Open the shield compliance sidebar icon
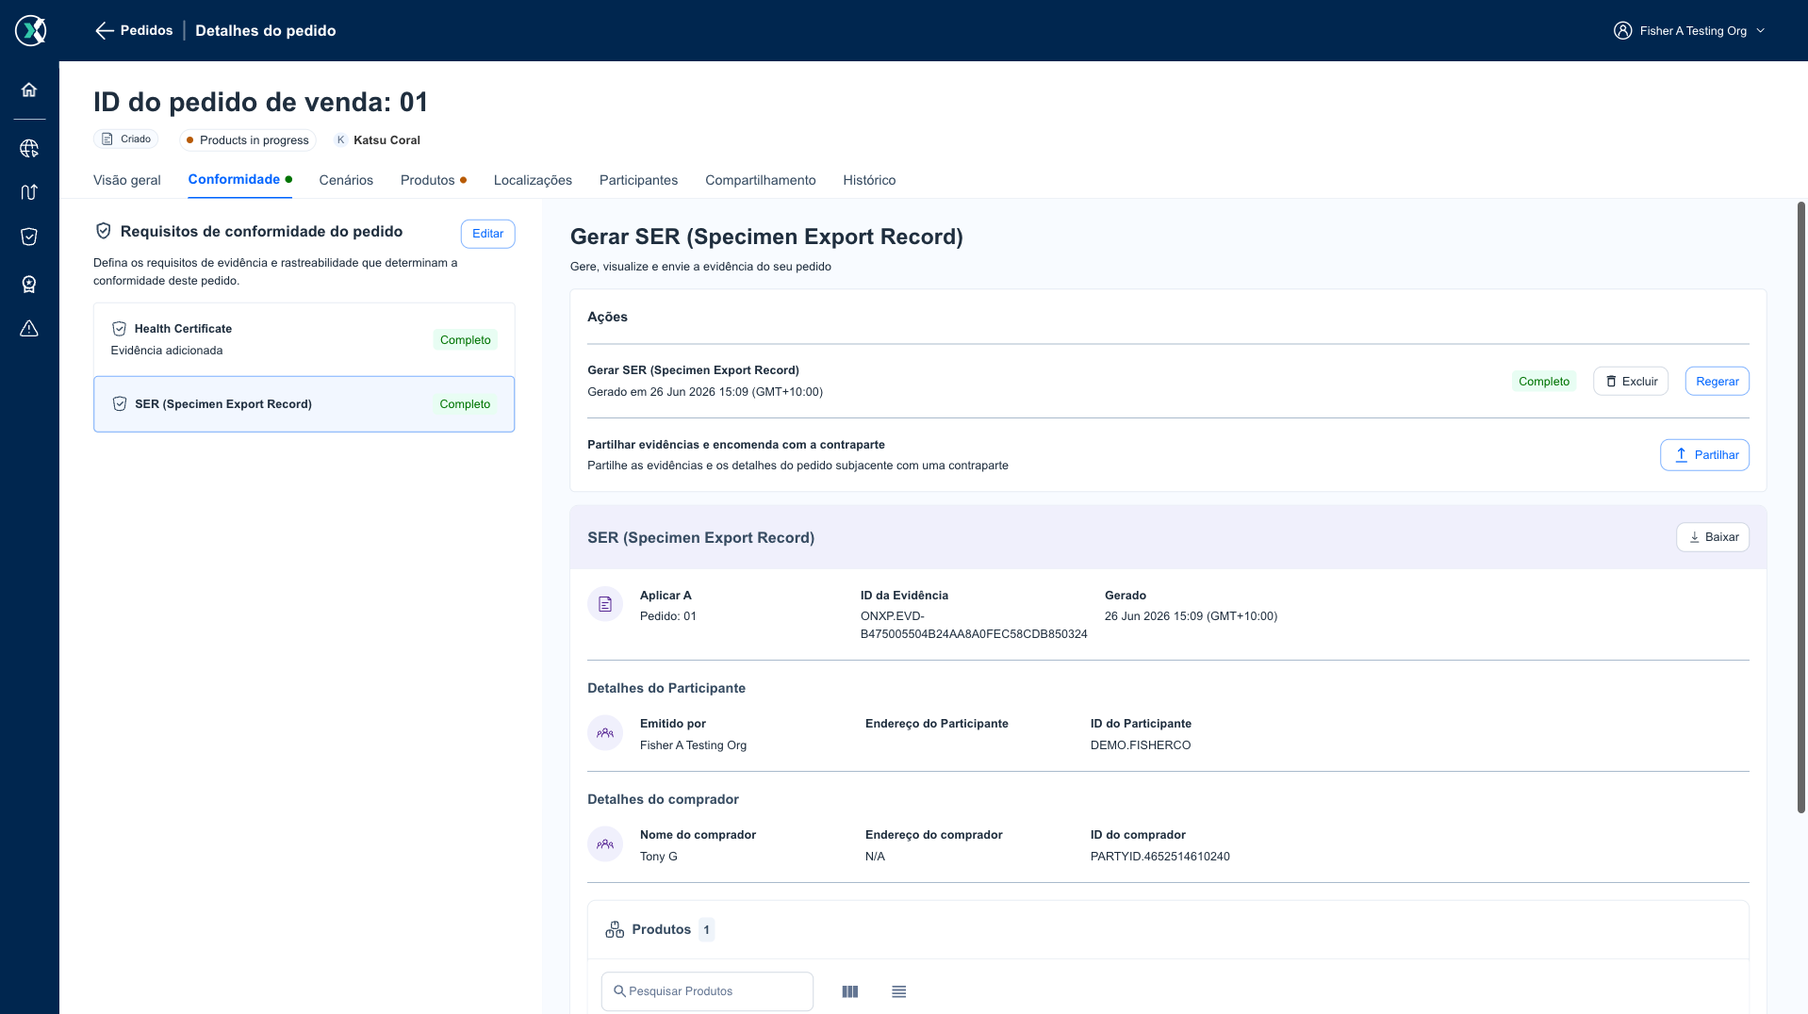The image size is (1808, 1014). point(29,237)
